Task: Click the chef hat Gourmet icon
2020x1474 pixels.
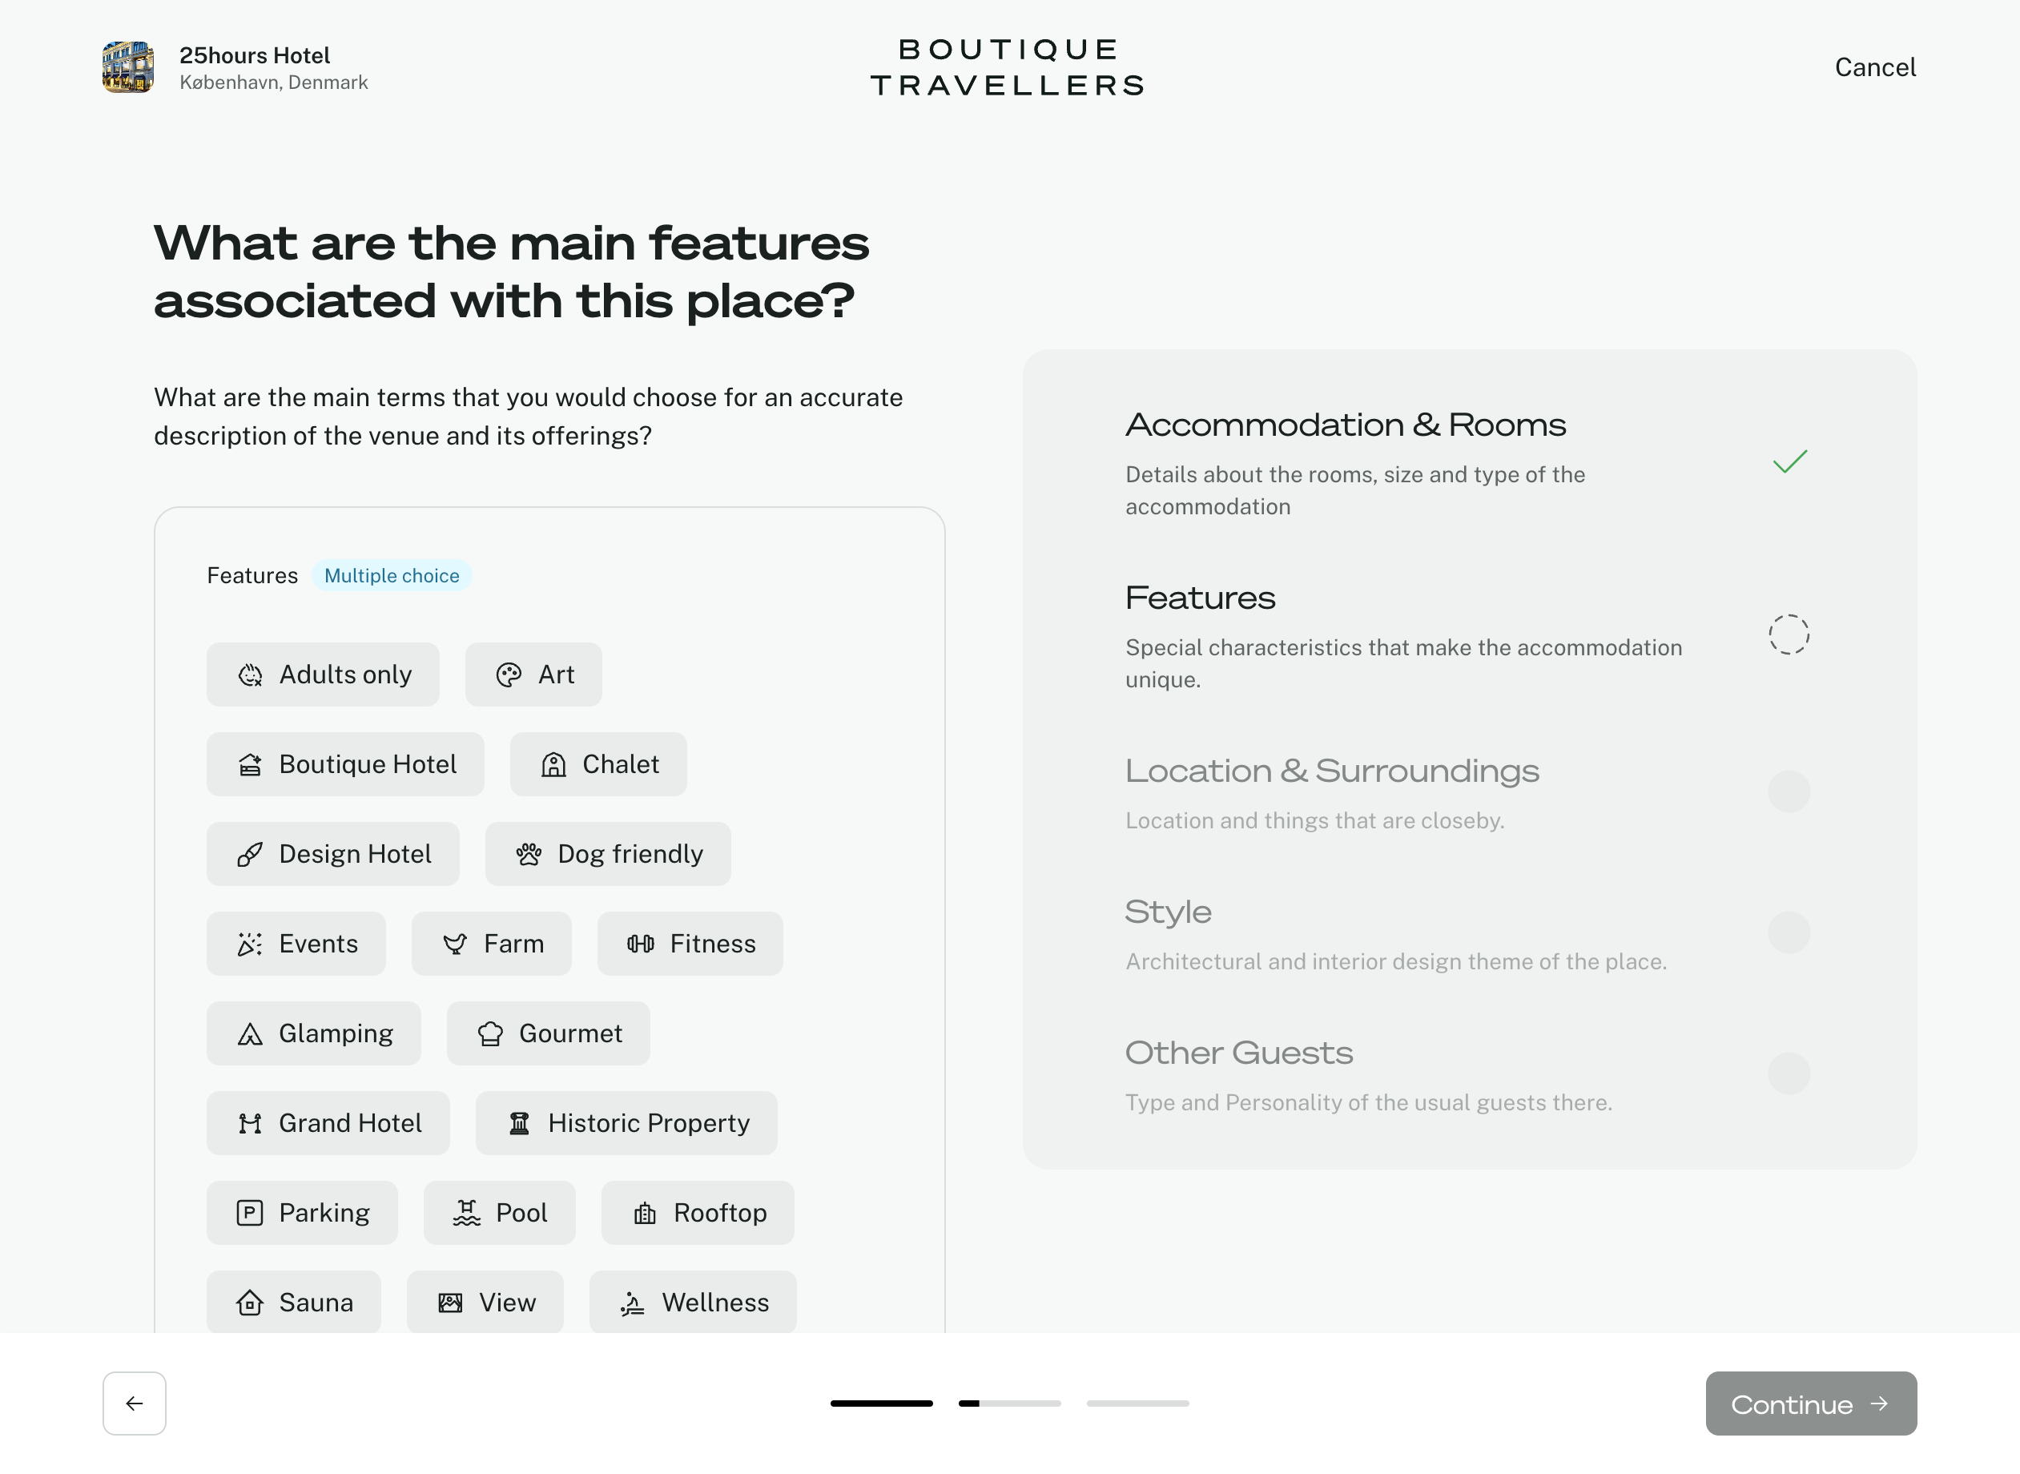Action: pos(490,1033)
